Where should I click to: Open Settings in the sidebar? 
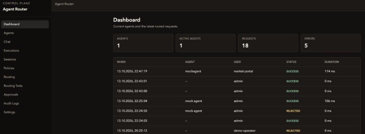tap(9, 112)
